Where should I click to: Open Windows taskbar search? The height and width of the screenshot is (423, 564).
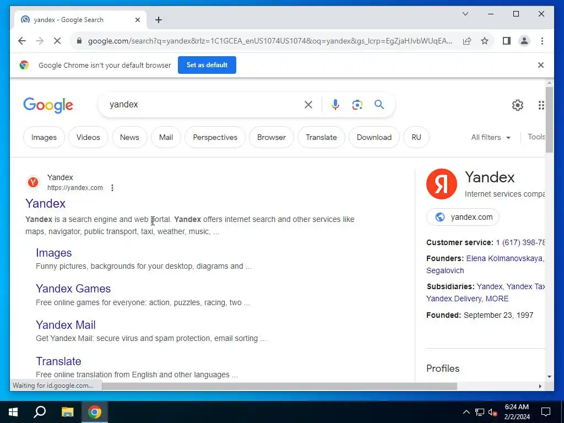point(40,412)
